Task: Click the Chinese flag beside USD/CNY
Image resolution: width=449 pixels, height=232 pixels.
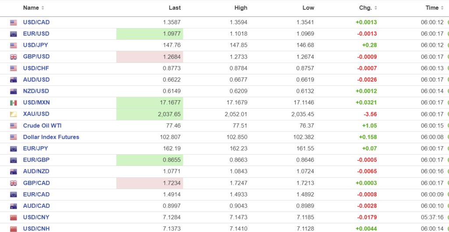Action: click(14, 218)
